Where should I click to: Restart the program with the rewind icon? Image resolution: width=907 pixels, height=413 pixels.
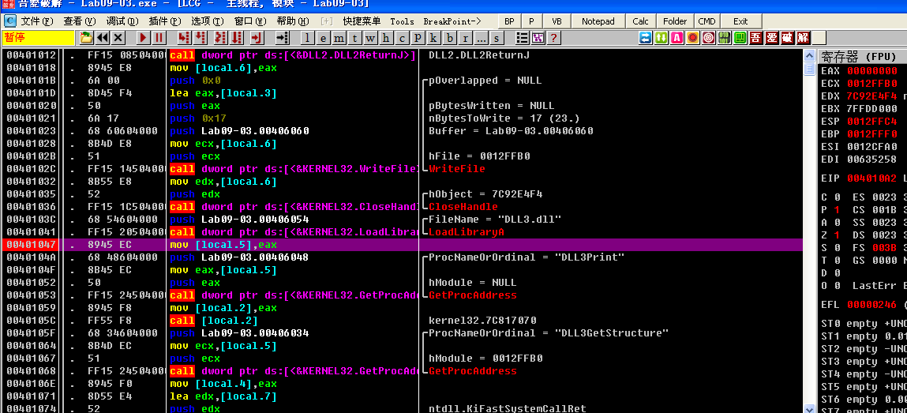click(103, 38)
